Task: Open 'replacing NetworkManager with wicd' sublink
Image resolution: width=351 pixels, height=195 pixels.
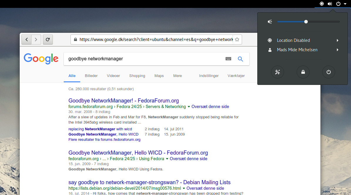Action: coord(100,129)
